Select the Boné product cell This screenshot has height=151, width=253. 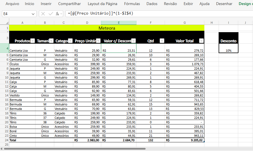pyautogui.click(x=22, y=131)
